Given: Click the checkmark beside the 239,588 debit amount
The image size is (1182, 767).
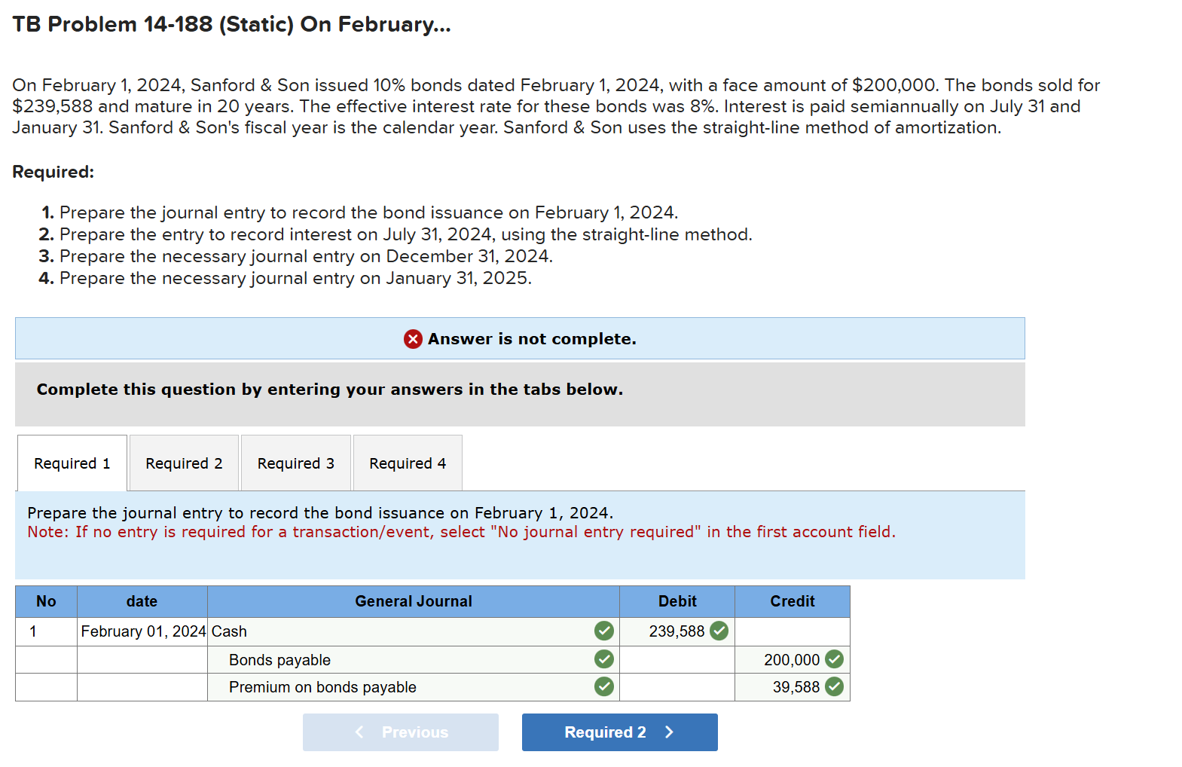Looking at the screenshot, I should (x=719, y=631).
